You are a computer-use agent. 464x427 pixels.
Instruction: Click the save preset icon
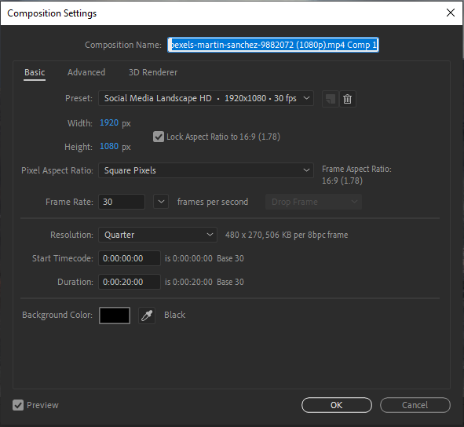(x=331, y=99)
